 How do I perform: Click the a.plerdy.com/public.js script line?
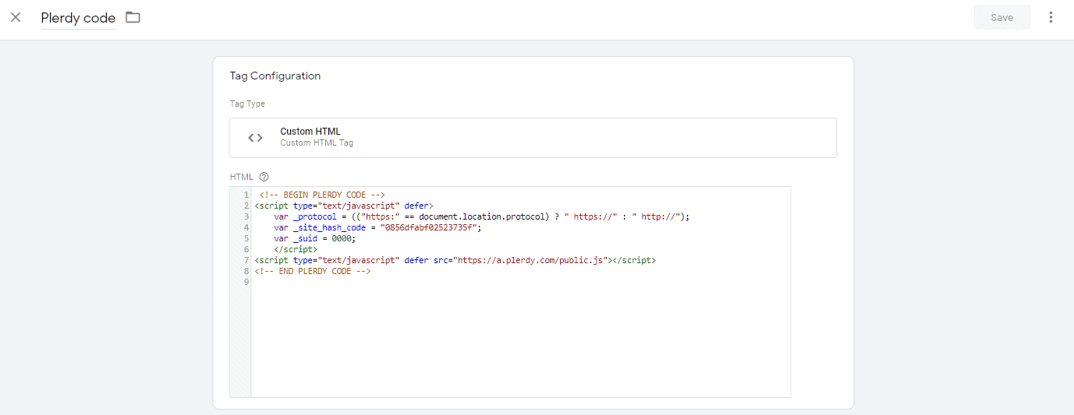click(455, 260)
